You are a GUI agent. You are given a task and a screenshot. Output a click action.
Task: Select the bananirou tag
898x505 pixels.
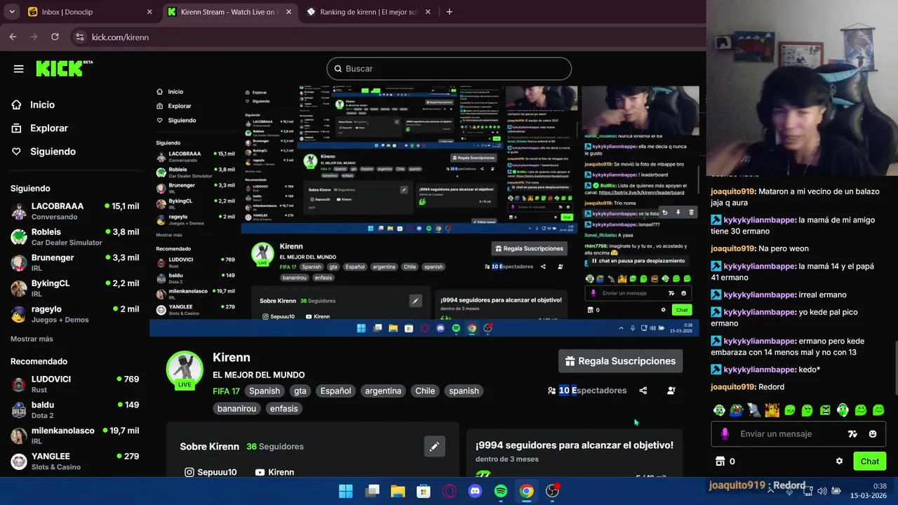[236, 408]
